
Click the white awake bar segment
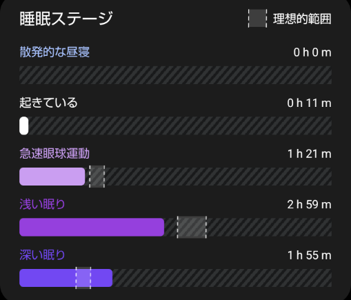(24, 126)
